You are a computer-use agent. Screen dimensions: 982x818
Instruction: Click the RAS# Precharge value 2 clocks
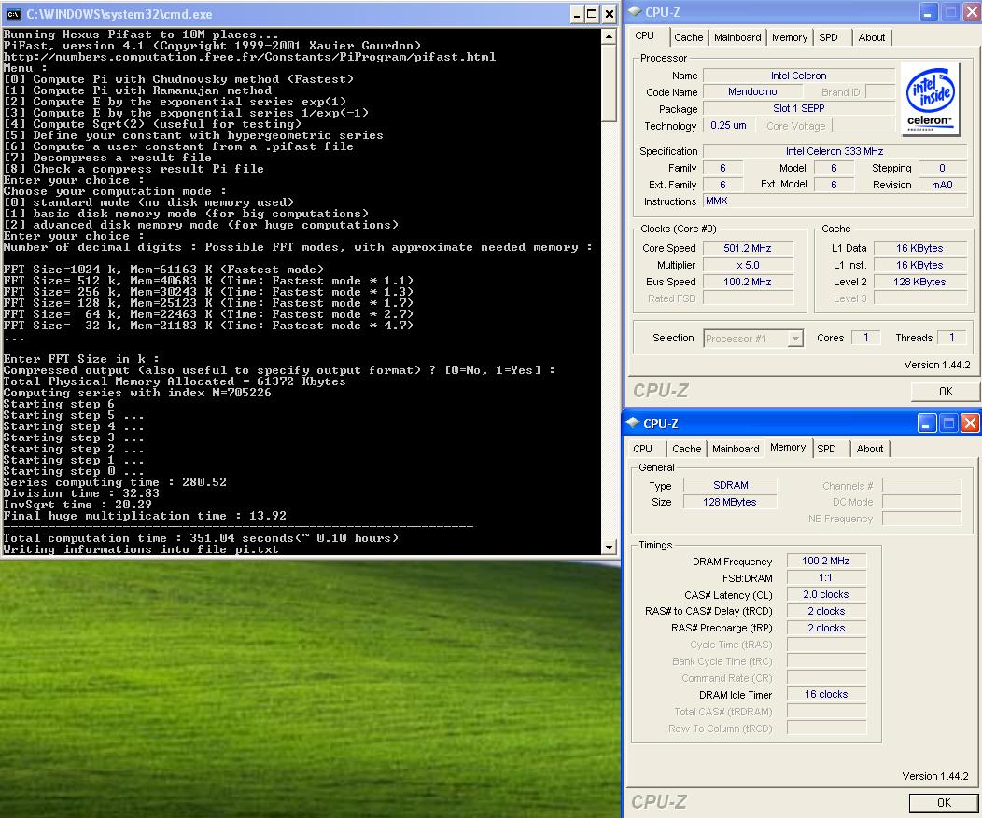coord(825,628)
